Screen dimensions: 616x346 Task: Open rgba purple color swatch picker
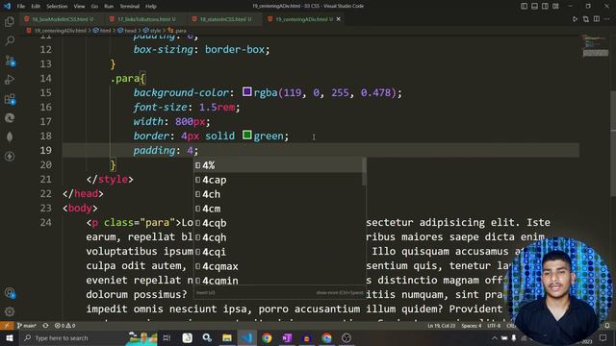(246, 92)
